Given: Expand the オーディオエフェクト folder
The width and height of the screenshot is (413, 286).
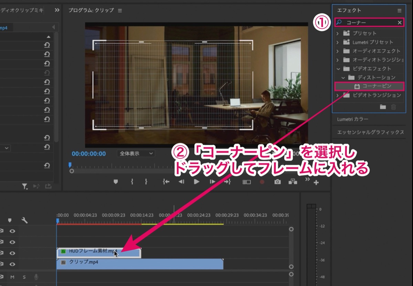Looking at the screenshot, I should [338, 51].
